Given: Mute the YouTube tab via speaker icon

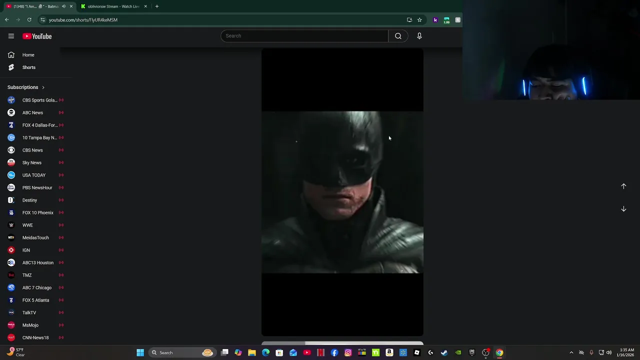Looking at the screenshot, I should pos(63,6).
